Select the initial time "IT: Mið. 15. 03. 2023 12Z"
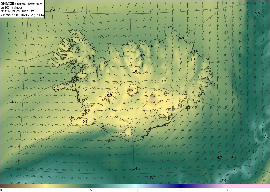 17,11
